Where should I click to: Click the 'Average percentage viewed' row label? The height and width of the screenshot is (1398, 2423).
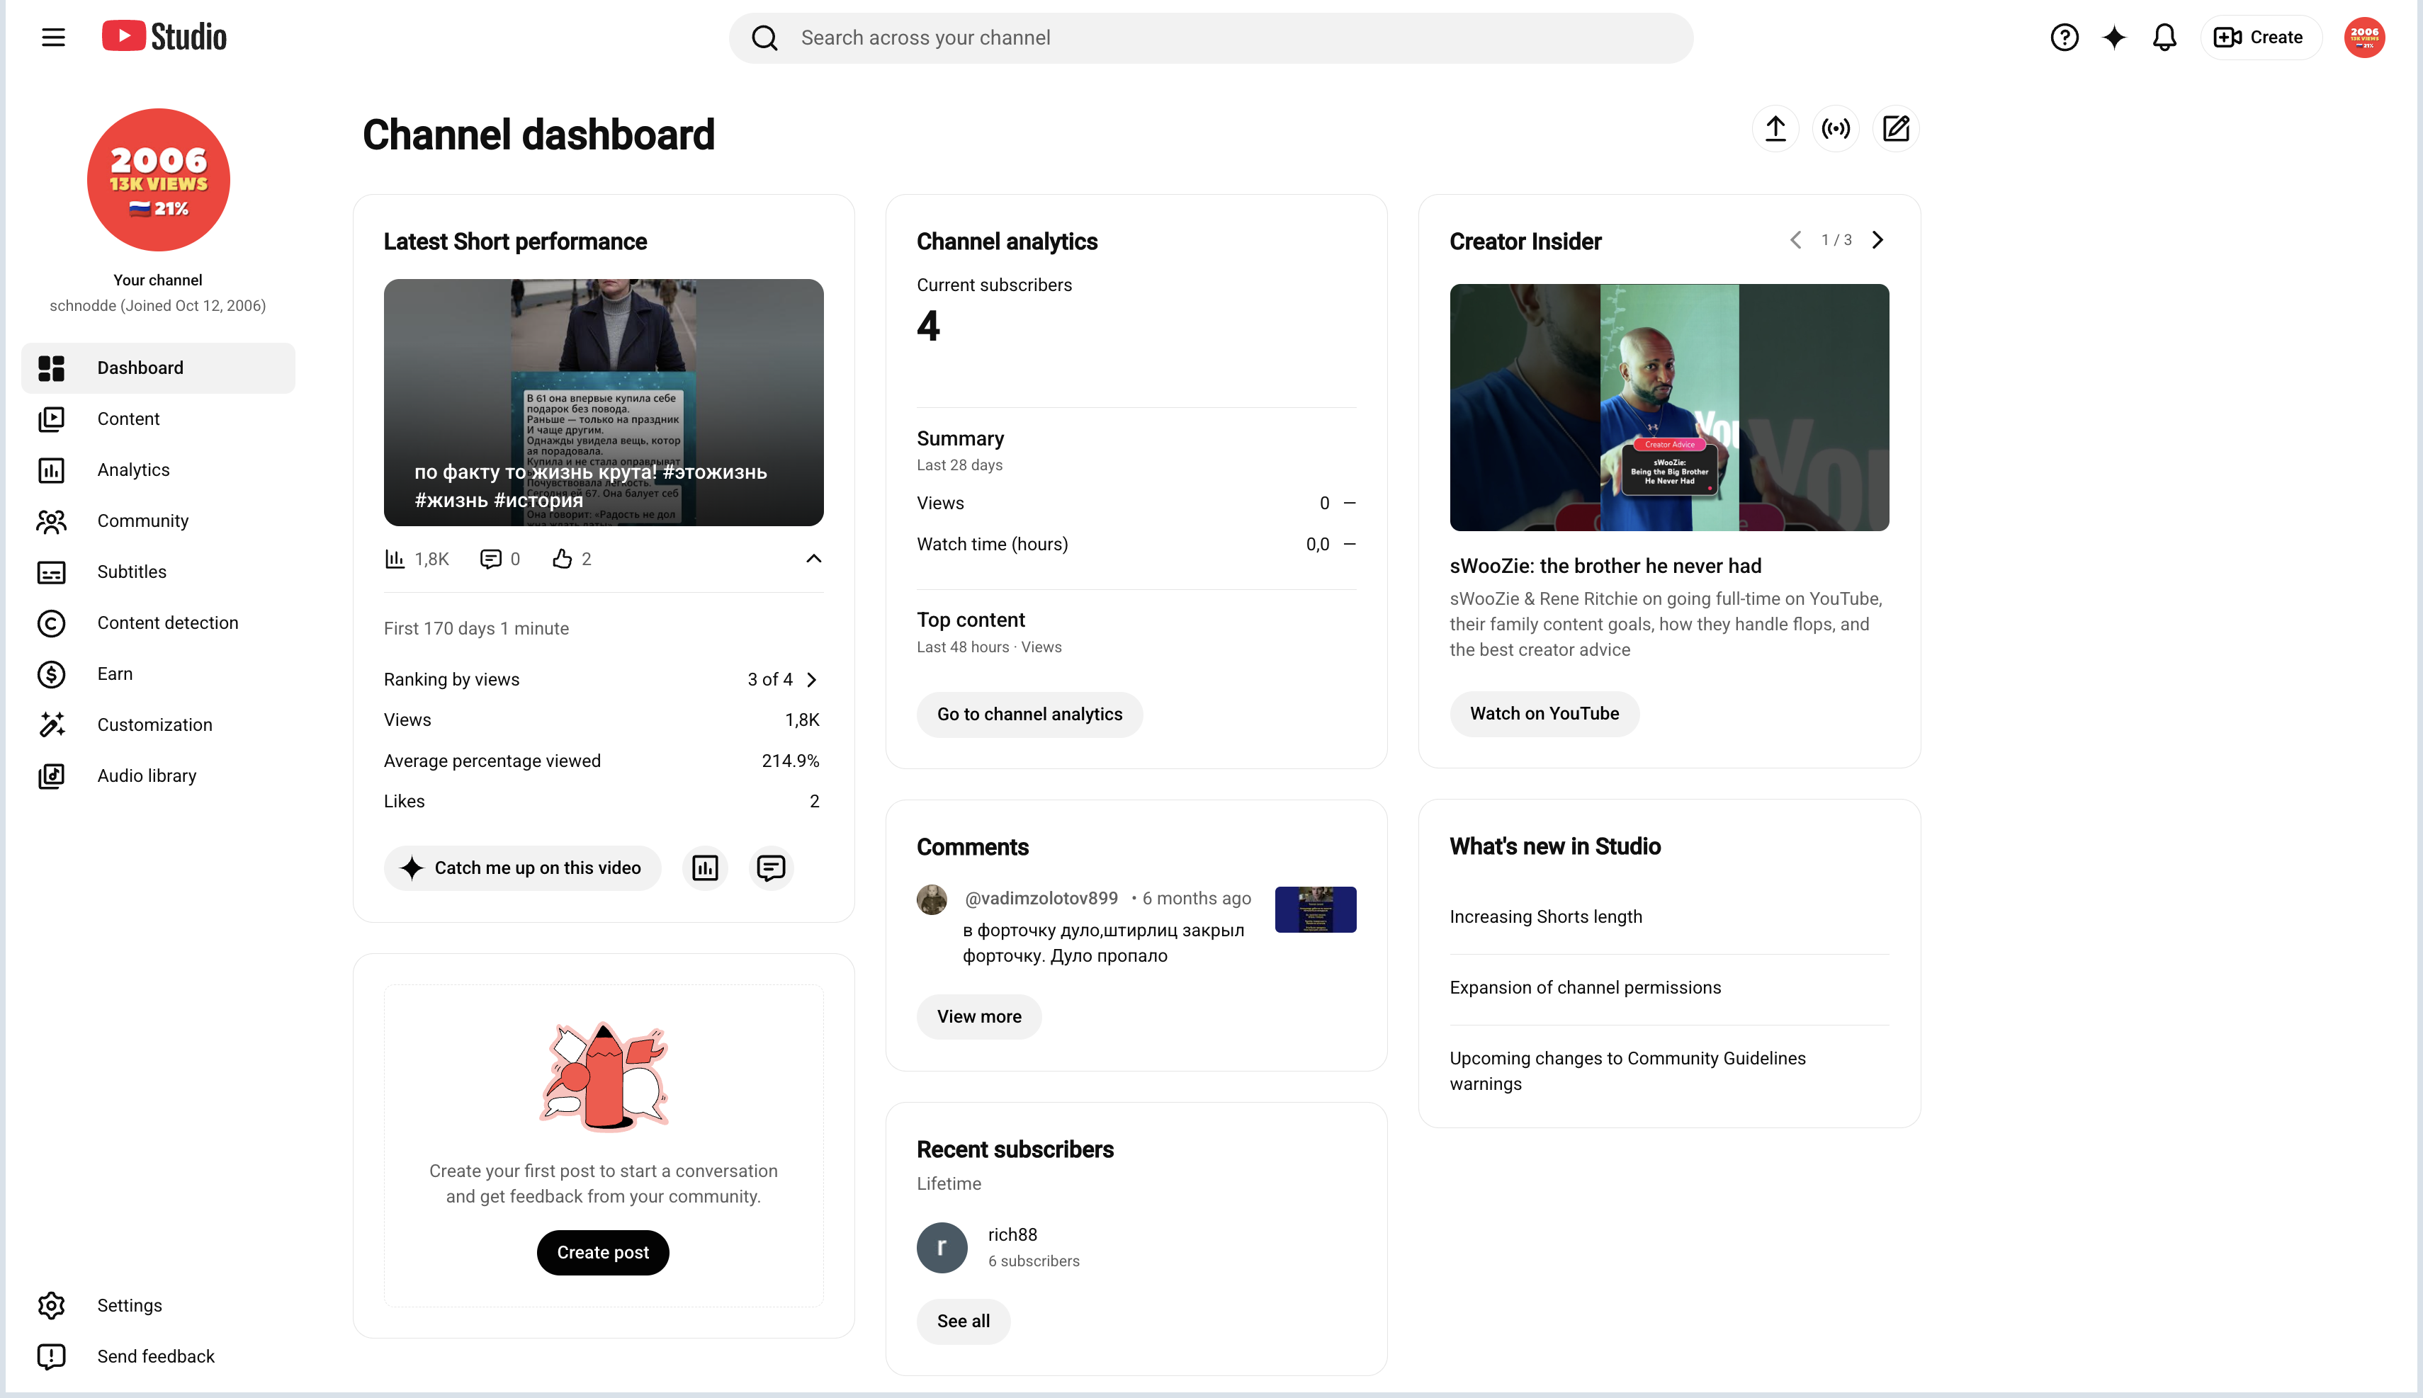[492, 761]
